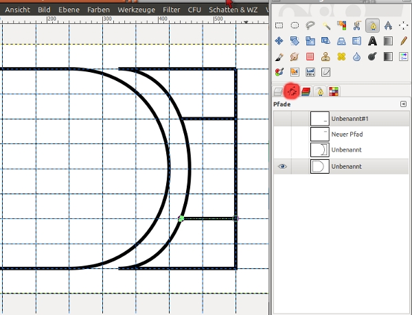
Task: Select the Align crosshair tool
Action: [403, 25]
